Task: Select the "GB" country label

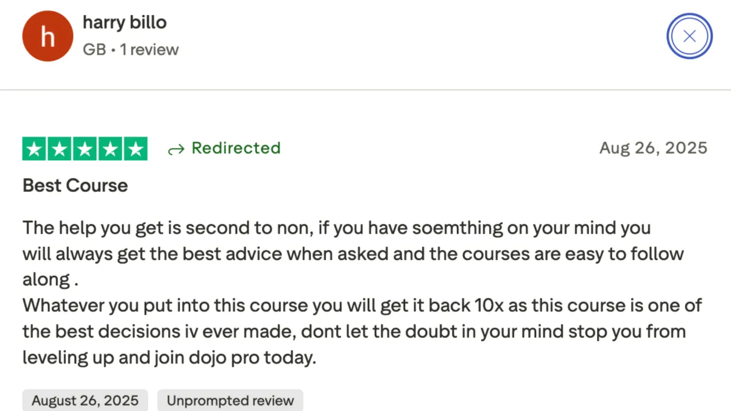Action: click(94, 50)
